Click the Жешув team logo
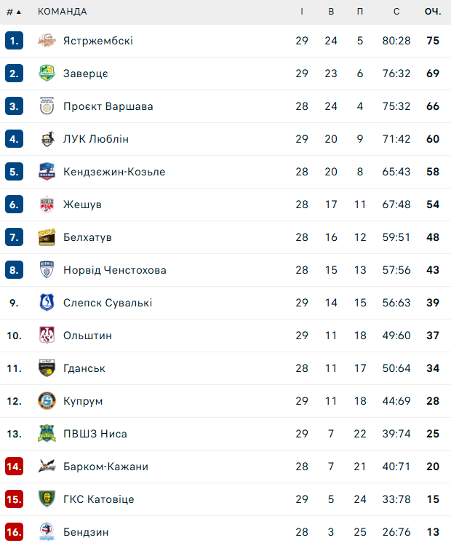 [47, 205]
